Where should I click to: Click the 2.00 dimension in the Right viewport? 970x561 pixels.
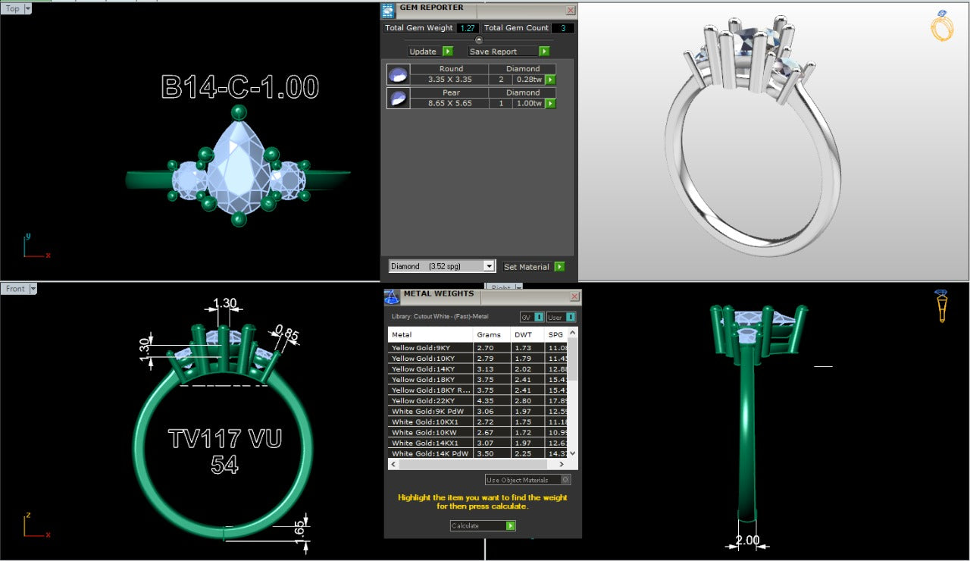coord(747,541)
